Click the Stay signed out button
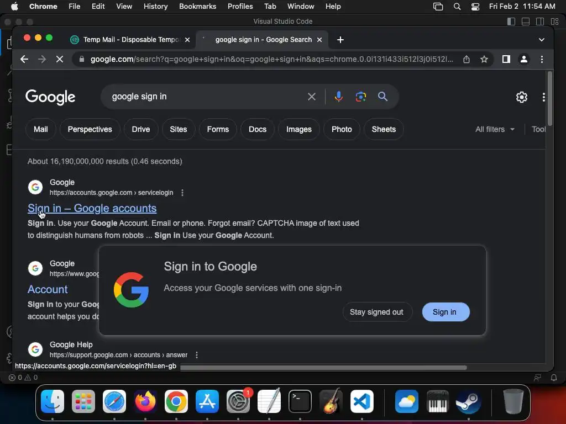566x424 pixels. (376, 312)
